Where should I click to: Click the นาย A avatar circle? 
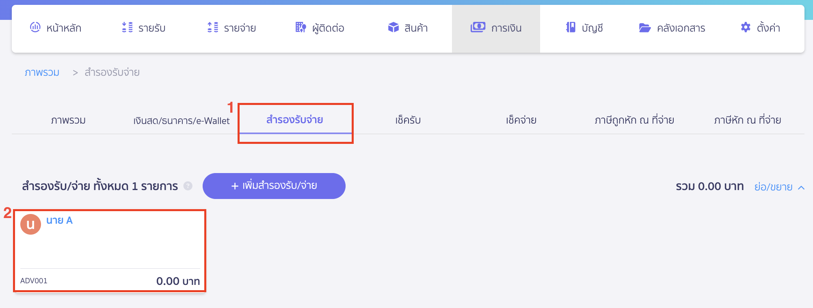(30, 225)
